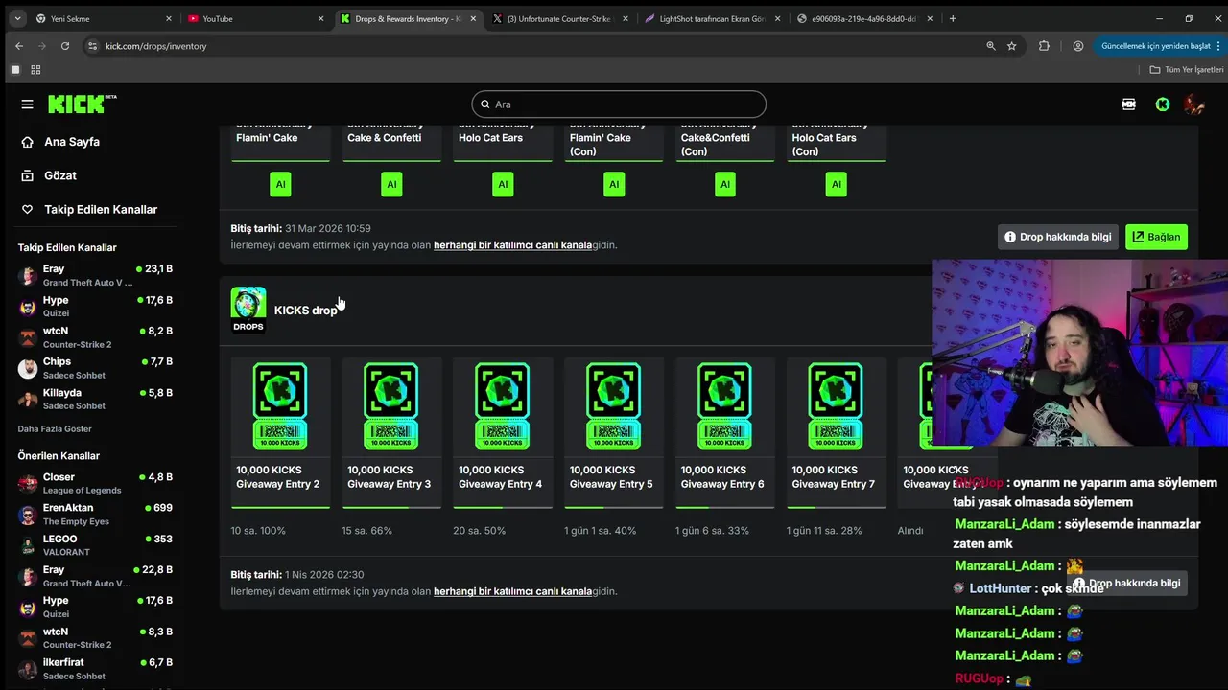The height and width of the screenshot is (690, 1228).
Task: Open wtcN channel with 8,2 B viewers
Action: click(x=96, y=337)
